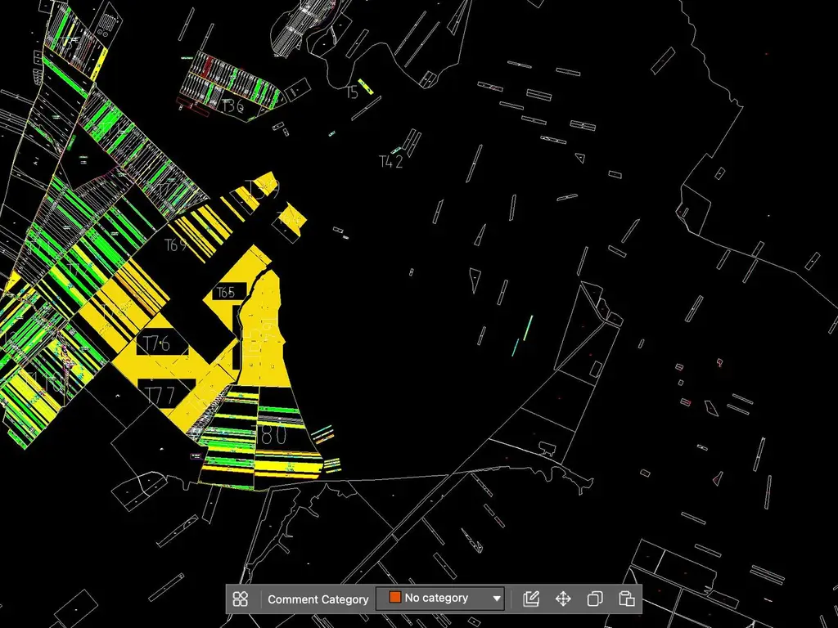Click the T65 label on the map

(x=226, y=292)
